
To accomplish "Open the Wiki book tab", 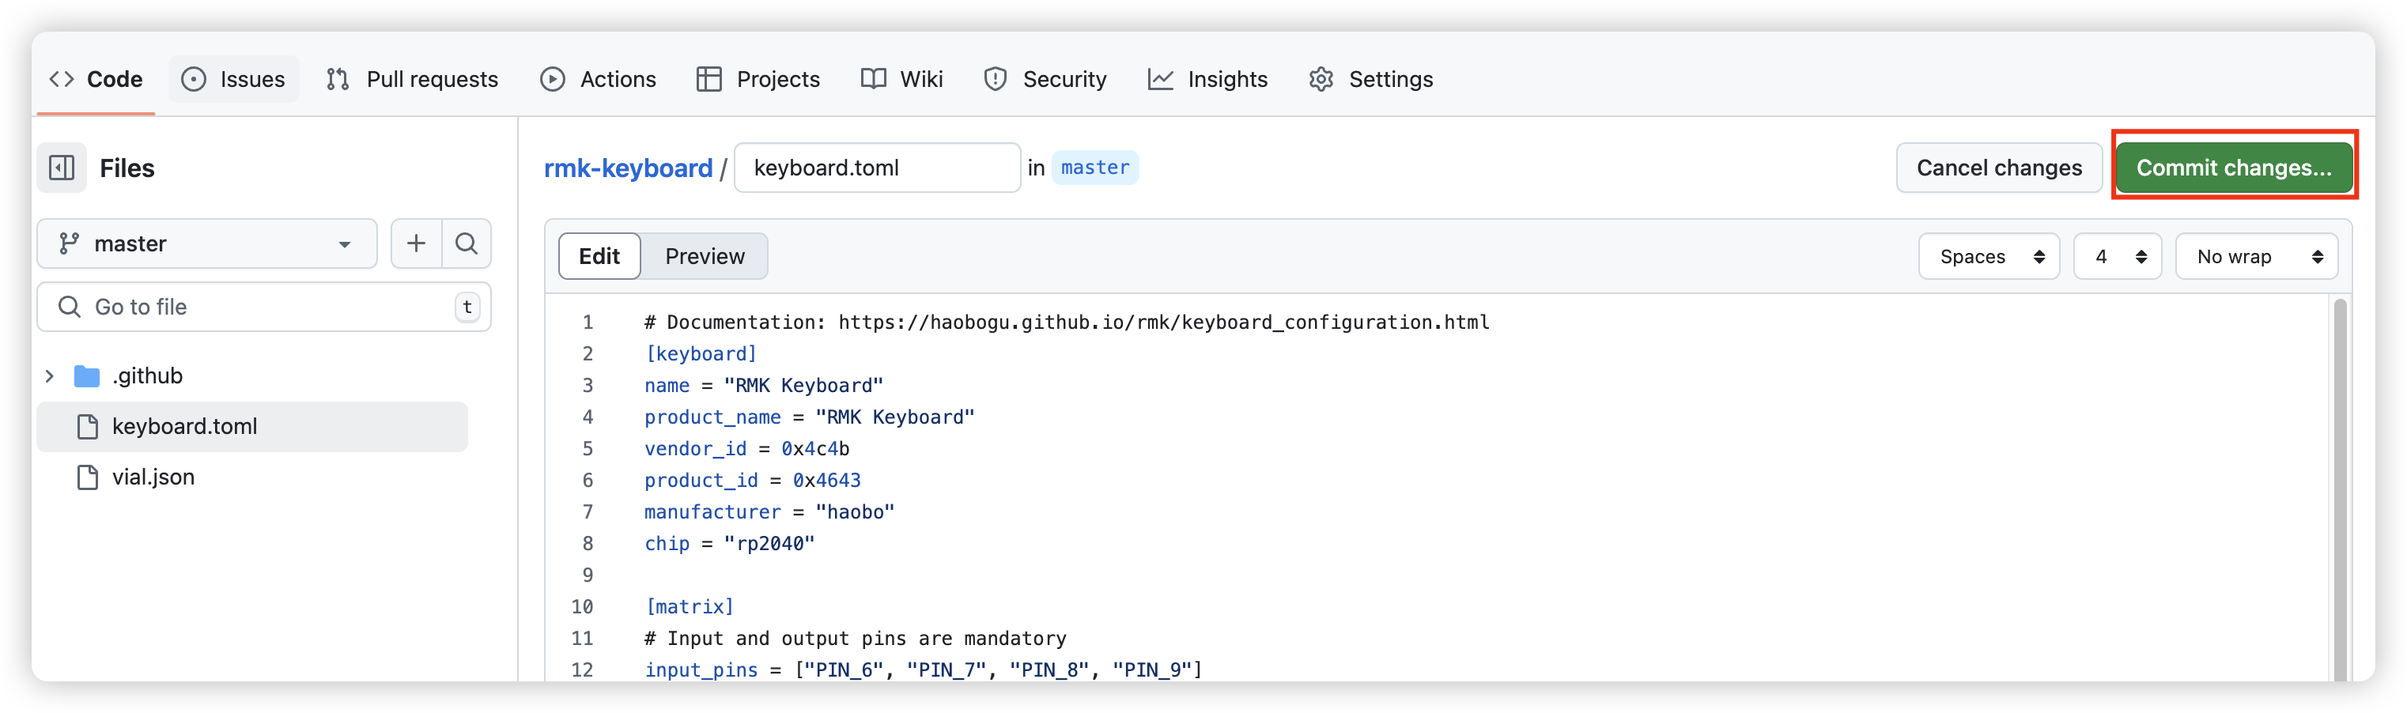I will pos(901,79).
